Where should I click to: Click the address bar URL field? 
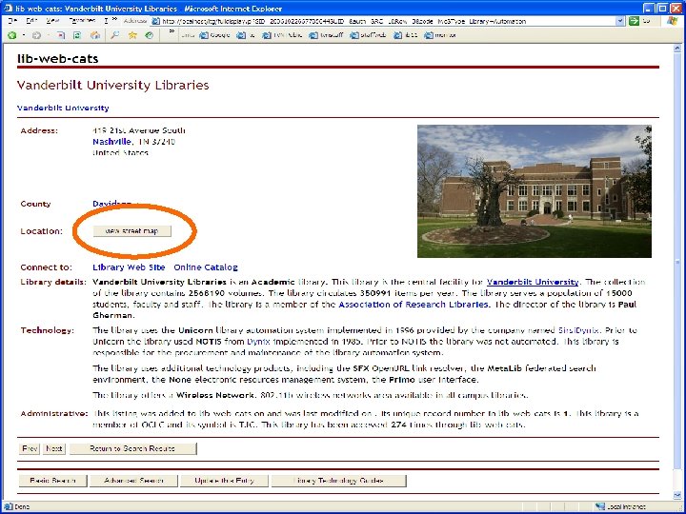point(388,21)
